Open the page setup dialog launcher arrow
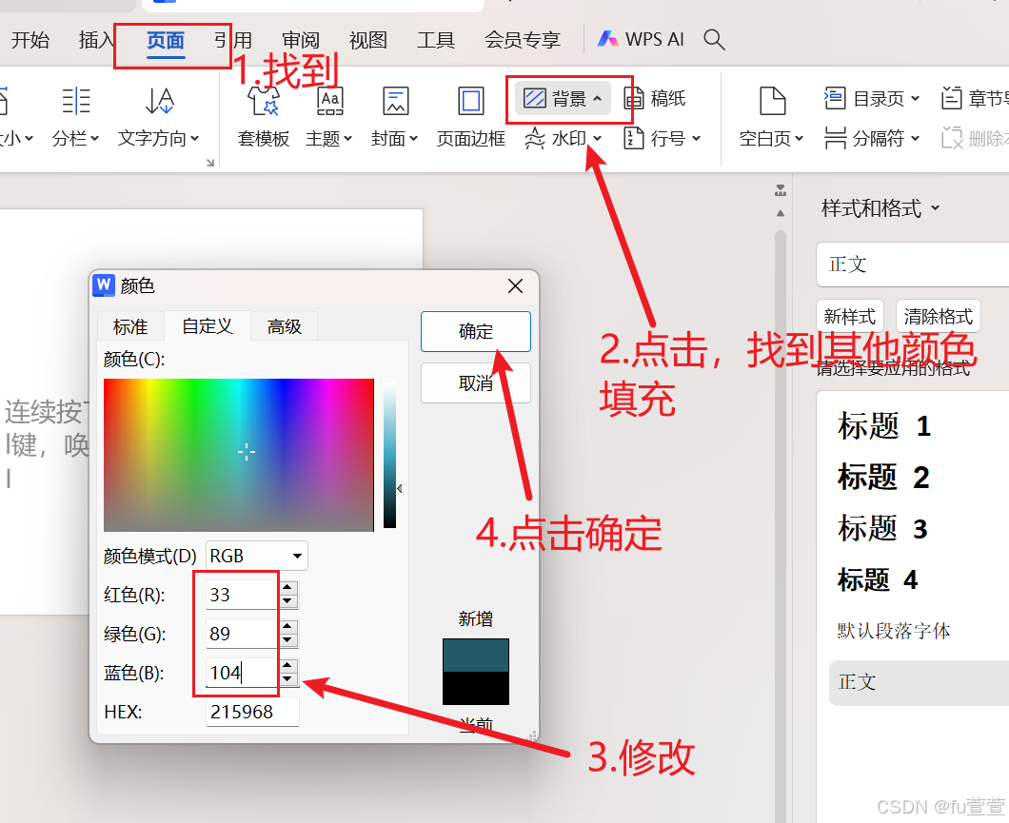 pos(209,163)
